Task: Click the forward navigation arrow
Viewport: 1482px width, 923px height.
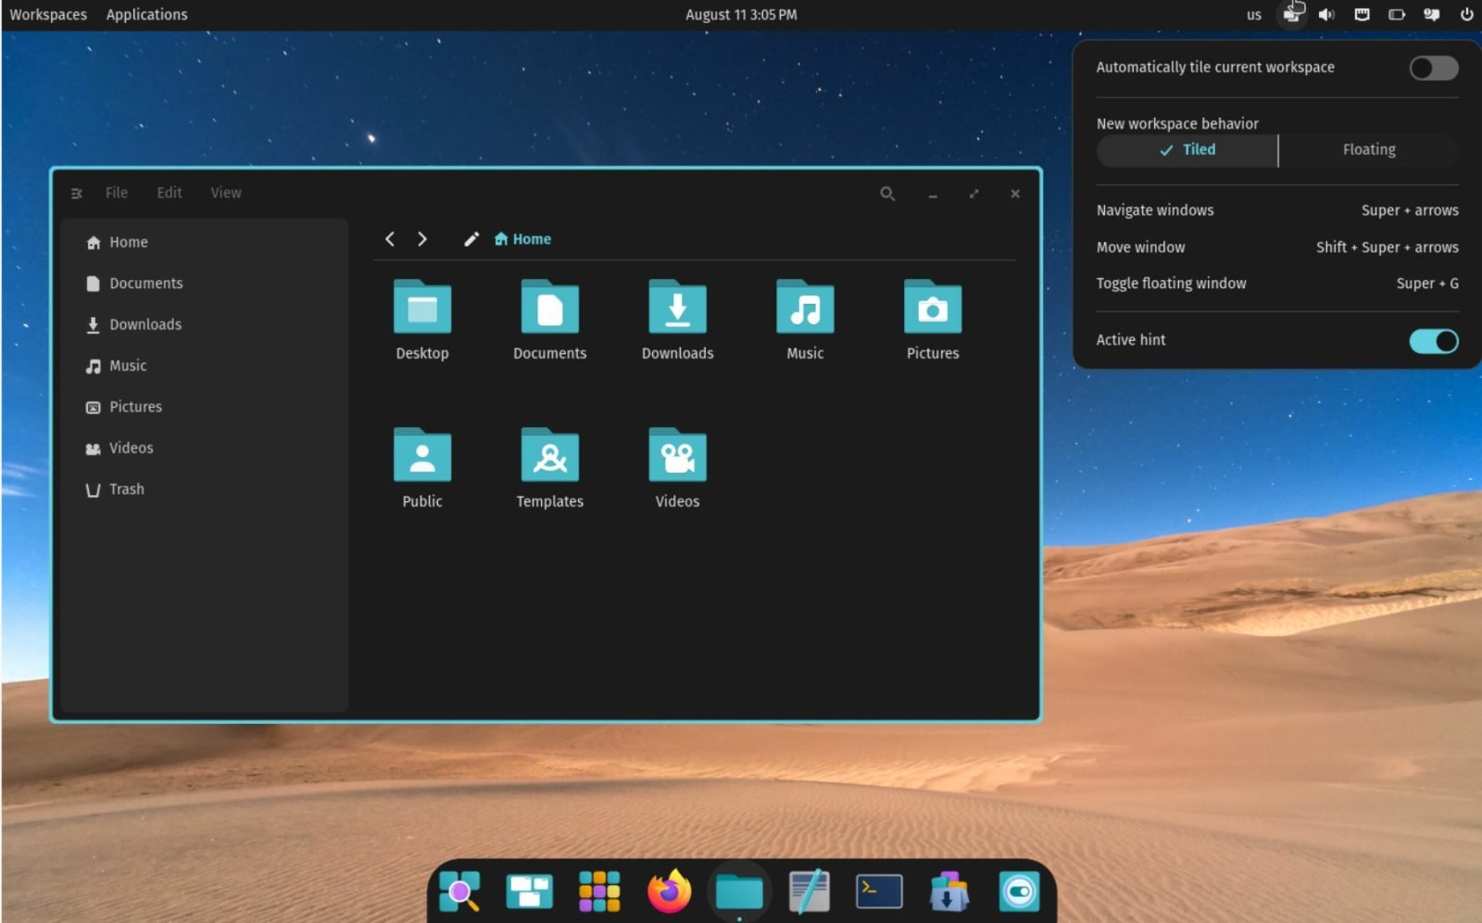Action: 423,238
